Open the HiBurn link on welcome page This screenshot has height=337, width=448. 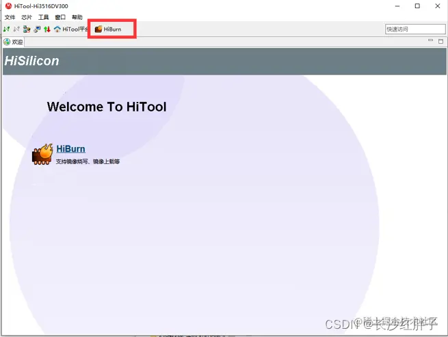[x=71, y=149]
